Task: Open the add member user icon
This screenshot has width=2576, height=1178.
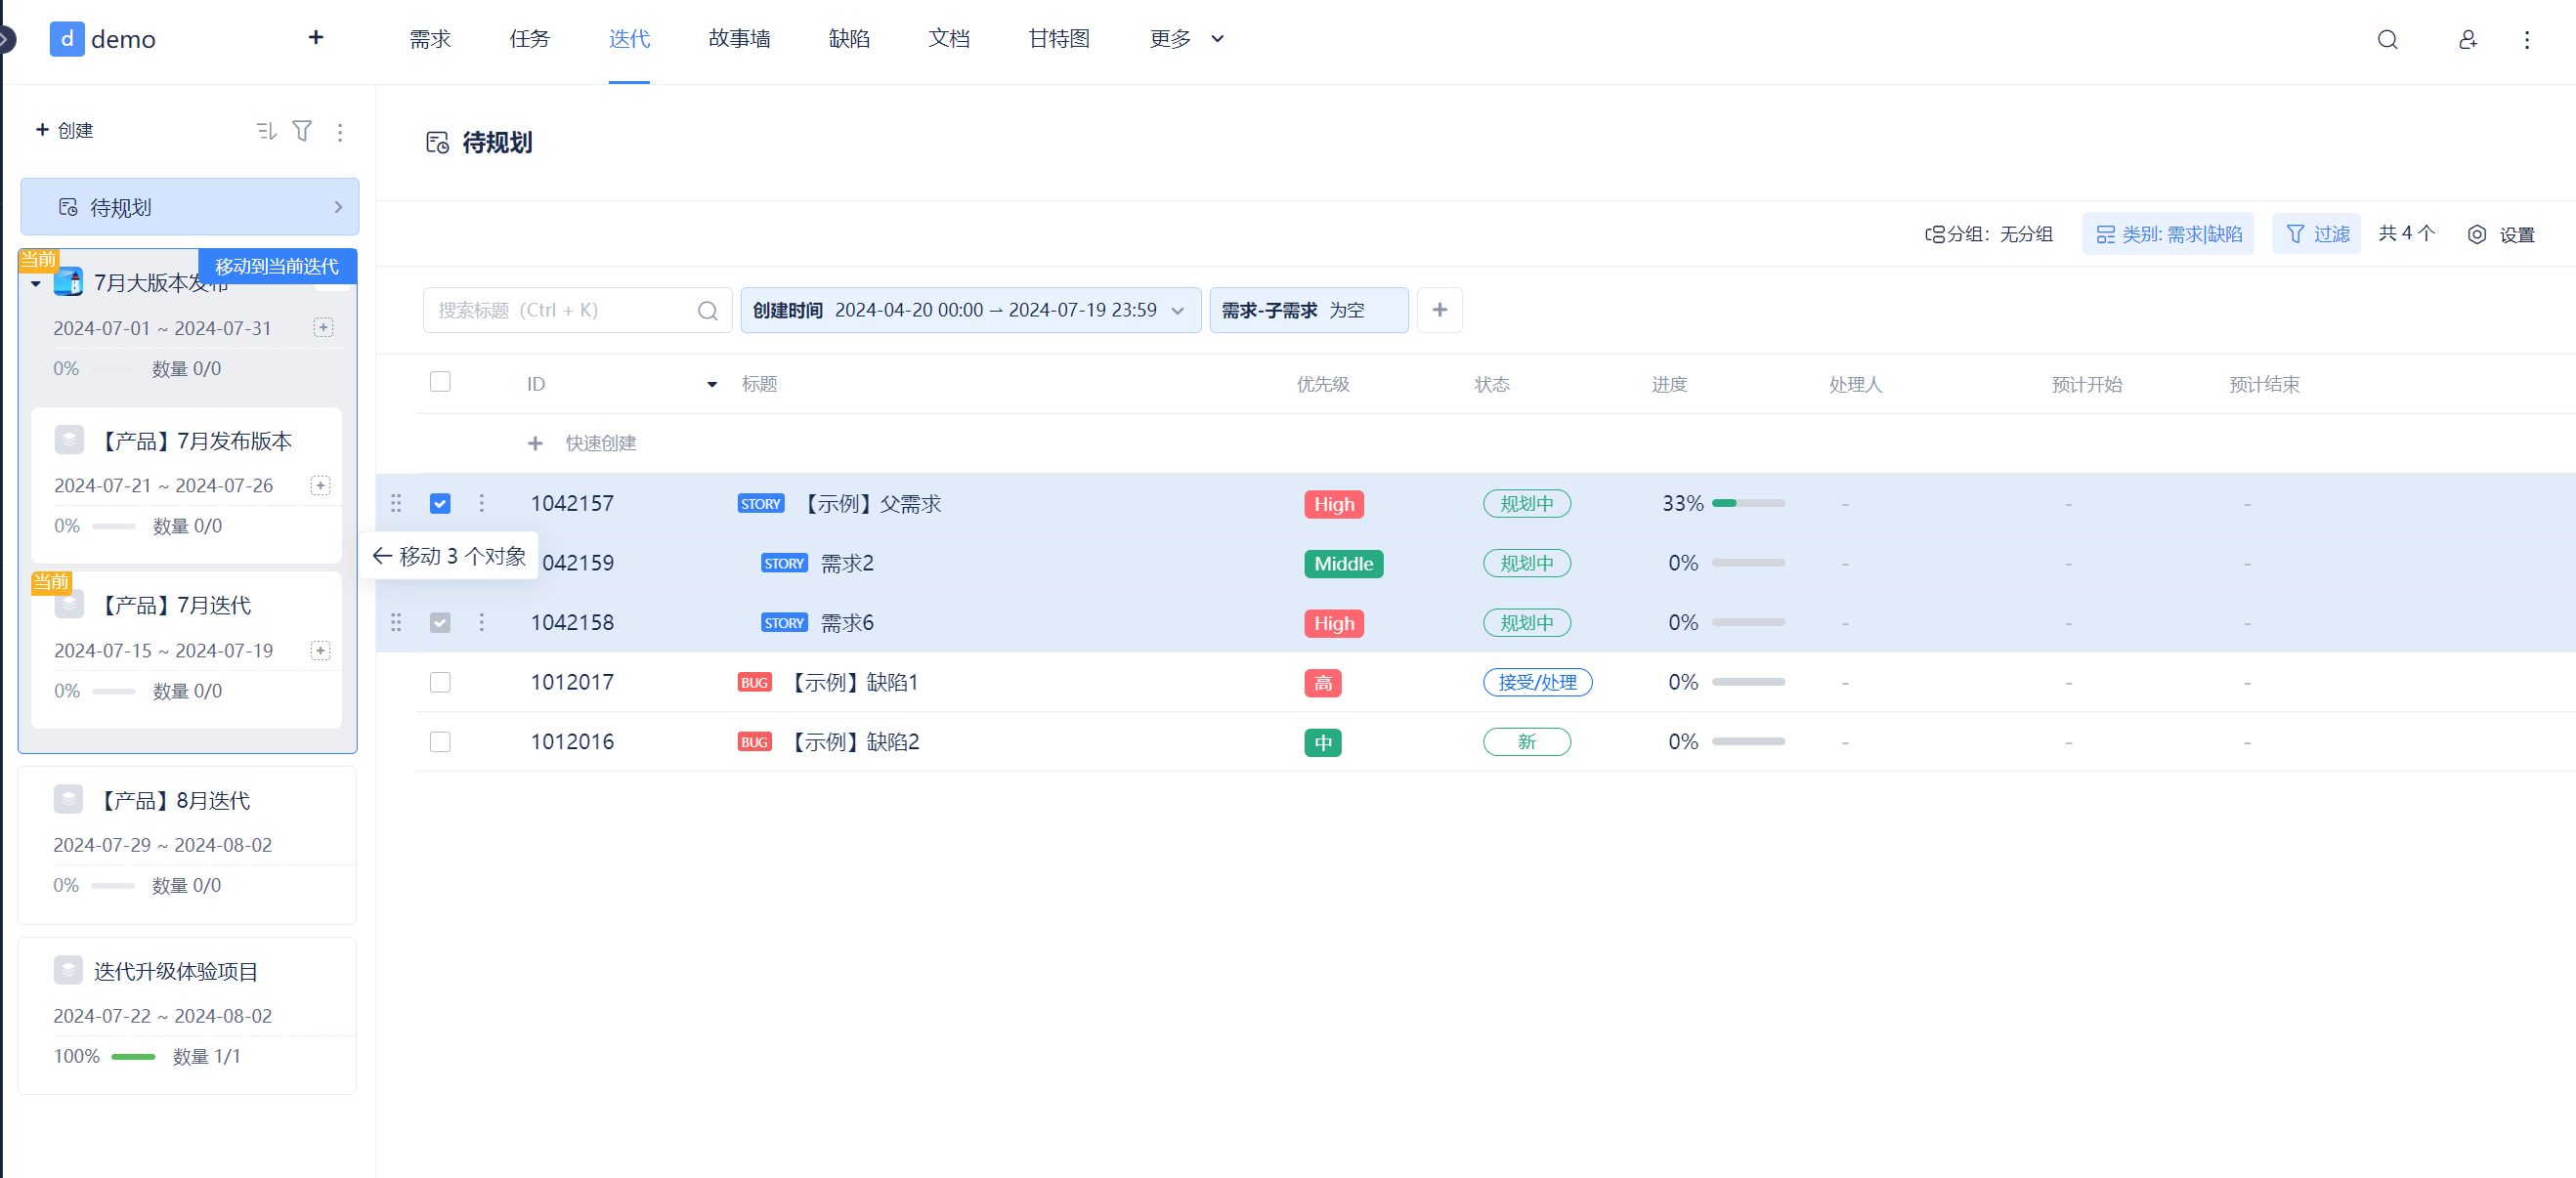Action: pyautogui.click(x=2467, y=39)
